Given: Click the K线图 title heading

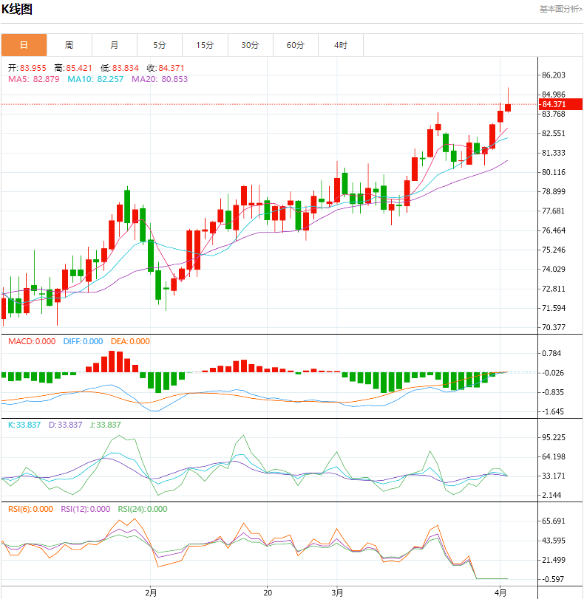Looking at the screenshot, I should coord(17,10).
